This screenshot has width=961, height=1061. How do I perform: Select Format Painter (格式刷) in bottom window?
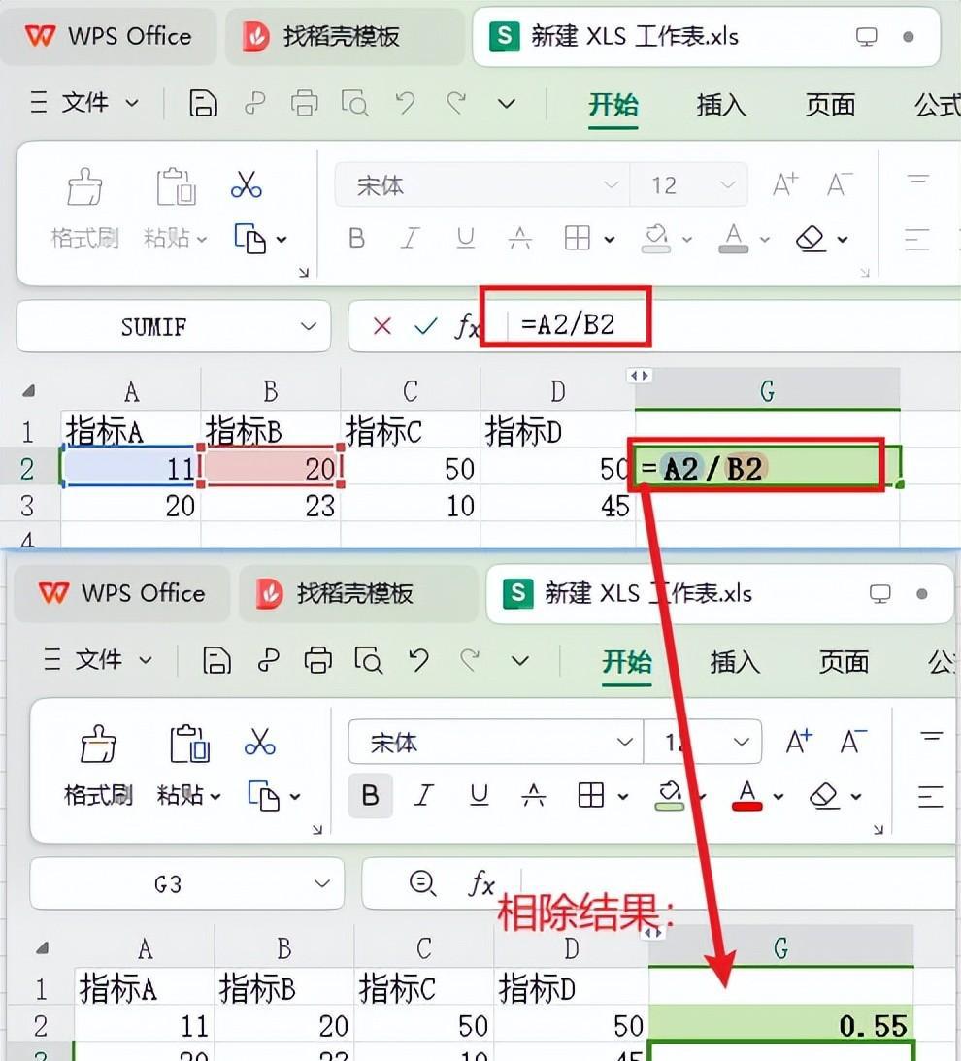[98, 765]
